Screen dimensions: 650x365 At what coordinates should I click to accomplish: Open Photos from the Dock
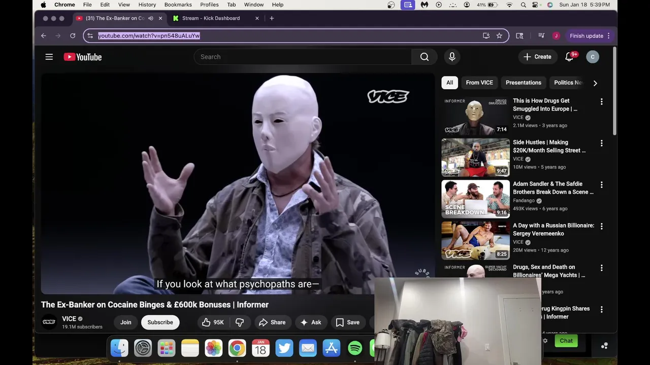(213, 348)
